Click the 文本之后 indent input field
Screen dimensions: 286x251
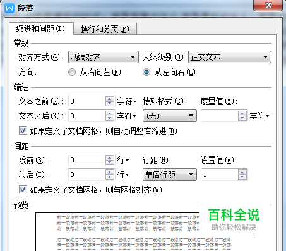click(86, 116)
